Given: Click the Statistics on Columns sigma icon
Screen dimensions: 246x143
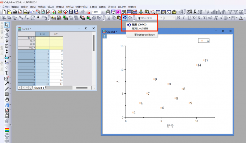Looking at the screenshot, I should pos(190,12).
